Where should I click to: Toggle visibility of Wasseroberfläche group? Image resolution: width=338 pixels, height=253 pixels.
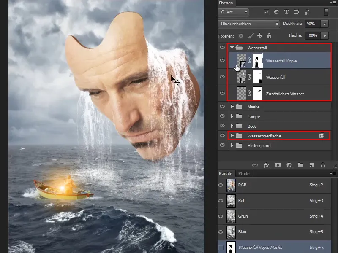[x=222, y=135]
